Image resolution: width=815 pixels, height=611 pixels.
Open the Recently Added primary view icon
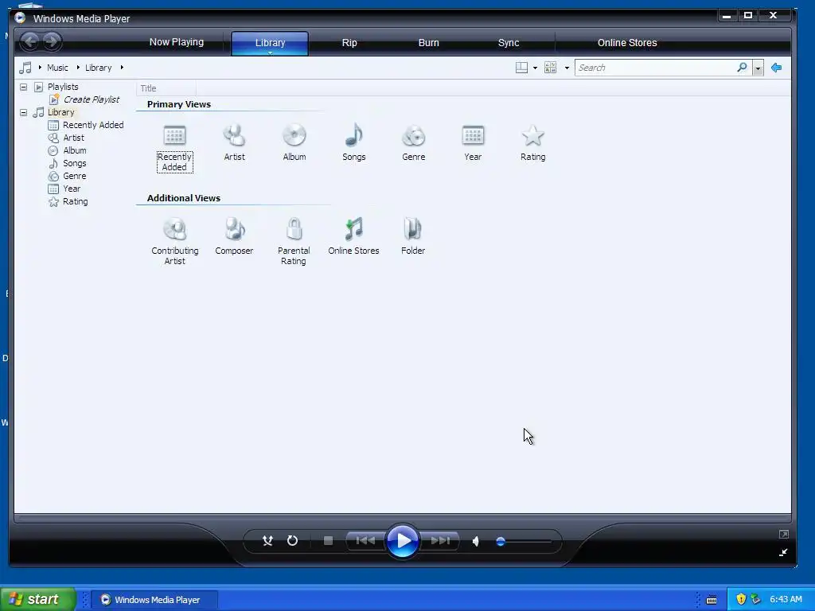click(174, 135)
